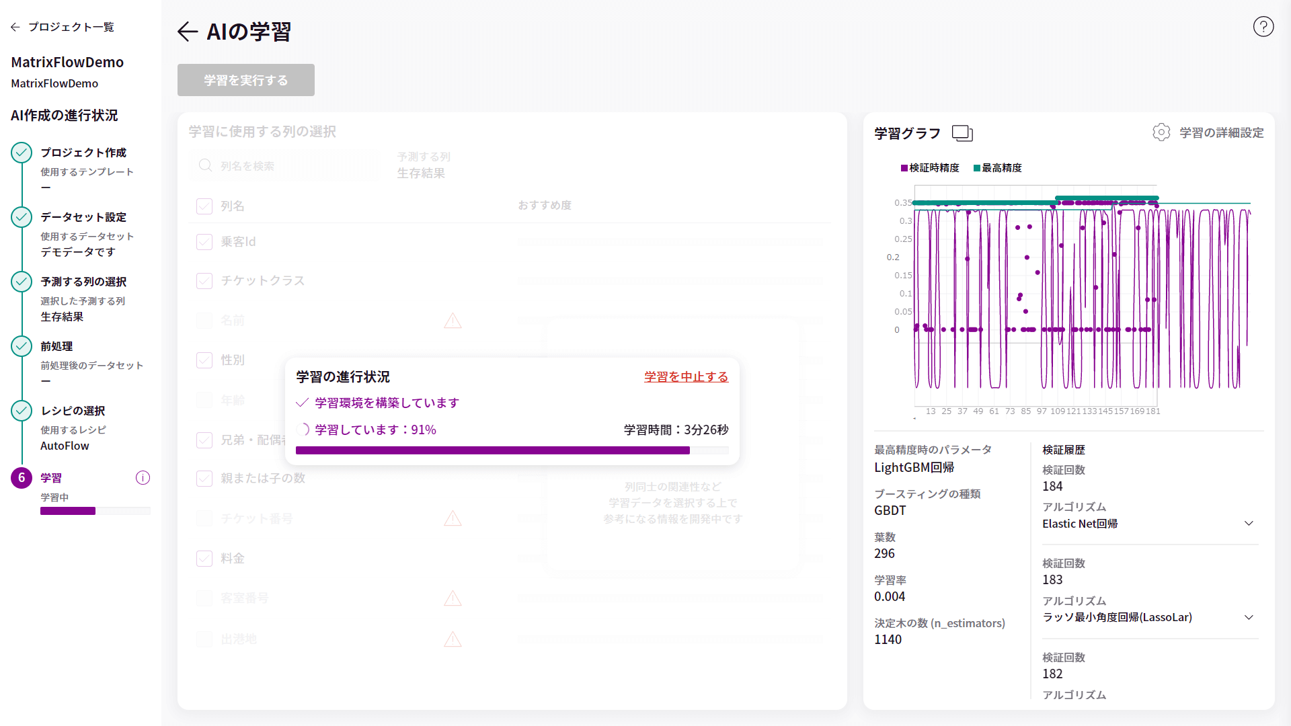This screenshot has width=1291, height=726.
Task: Uncheck the 料金 column checkbox
Action: (204, 559)
